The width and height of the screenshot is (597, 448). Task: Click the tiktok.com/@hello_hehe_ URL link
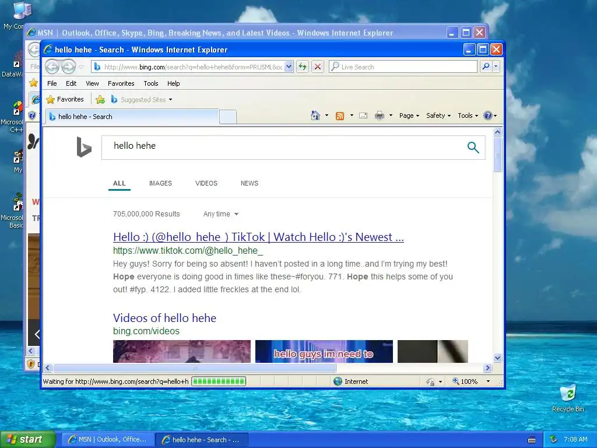188,251
